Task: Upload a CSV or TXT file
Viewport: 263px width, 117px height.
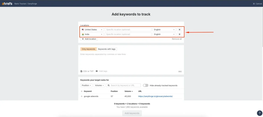Action: [87, 71]
